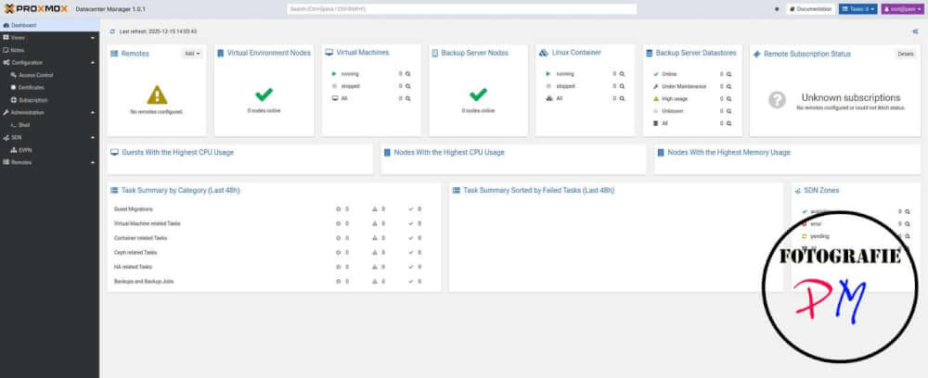Search running Linux Containers magnifier
The width and height of the screenshot is (928, 378).
pyautogui.click(x=622, y=74)
